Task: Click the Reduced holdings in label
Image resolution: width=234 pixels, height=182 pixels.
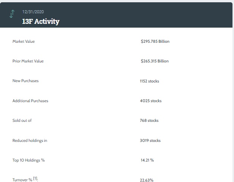Action: (x=30, y=140)
